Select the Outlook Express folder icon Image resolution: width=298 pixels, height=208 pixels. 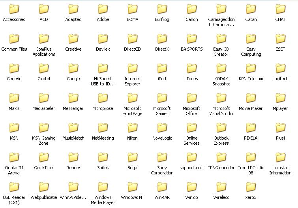tap(221, 128)
